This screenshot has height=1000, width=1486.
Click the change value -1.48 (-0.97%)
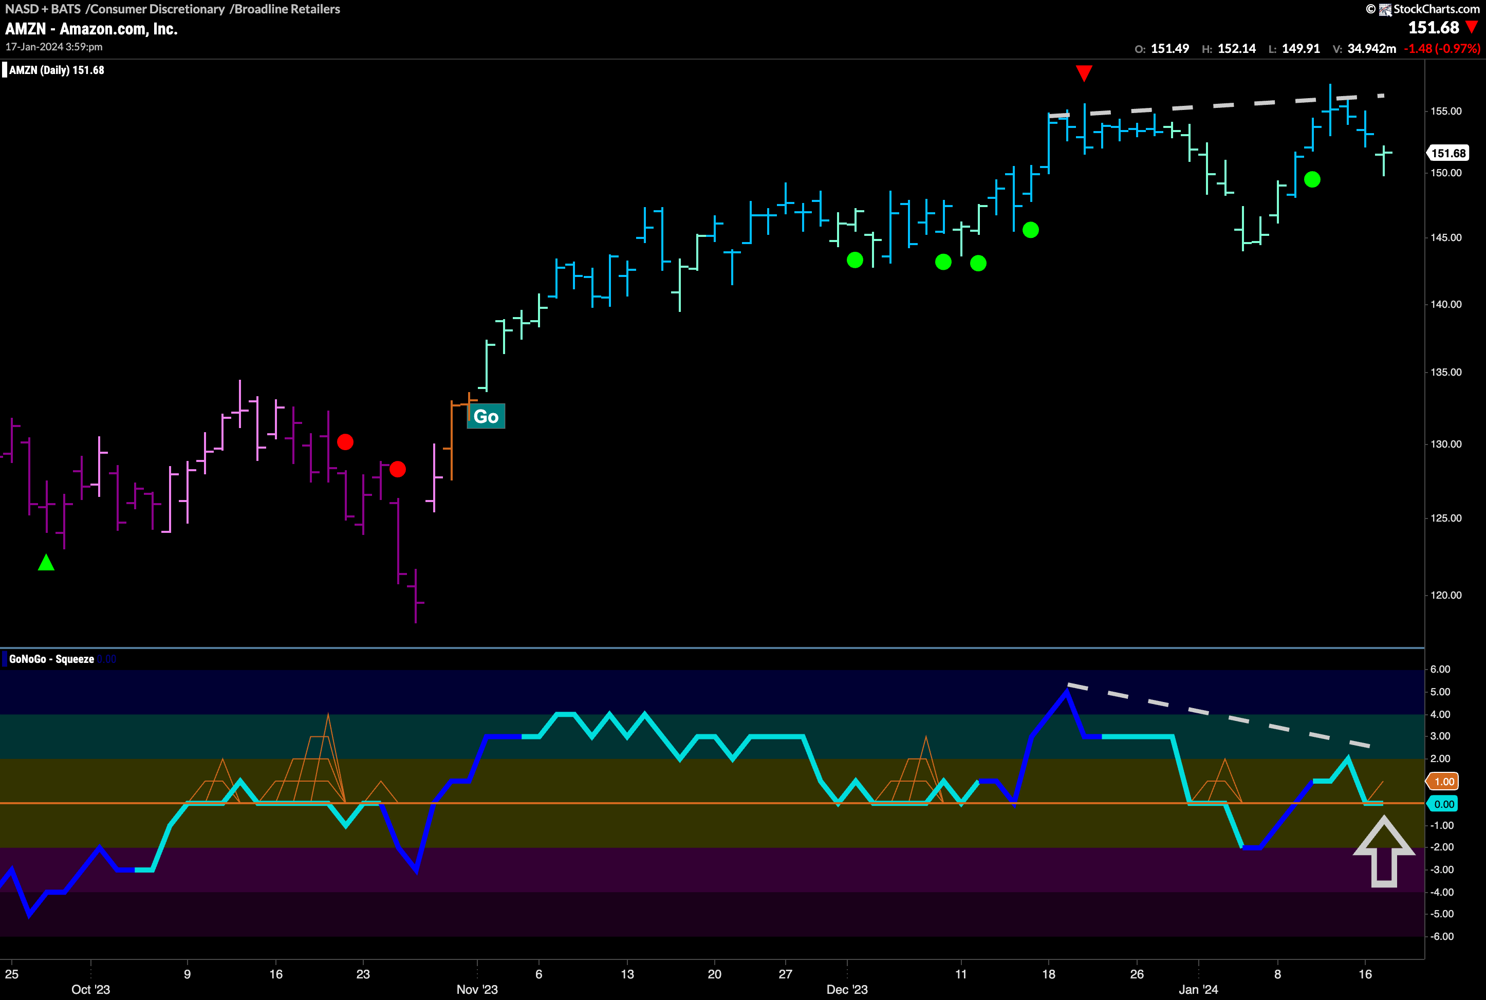point(1442,48)
